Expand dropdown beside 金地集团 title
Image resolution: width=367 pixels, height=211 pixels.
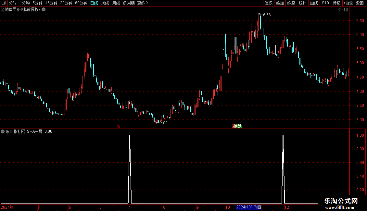[44, 10]
